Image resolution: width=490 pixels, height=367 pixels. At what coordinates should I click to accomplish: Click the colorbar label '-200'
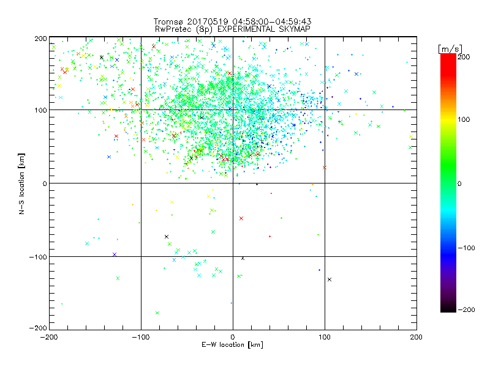pos(466,310)
